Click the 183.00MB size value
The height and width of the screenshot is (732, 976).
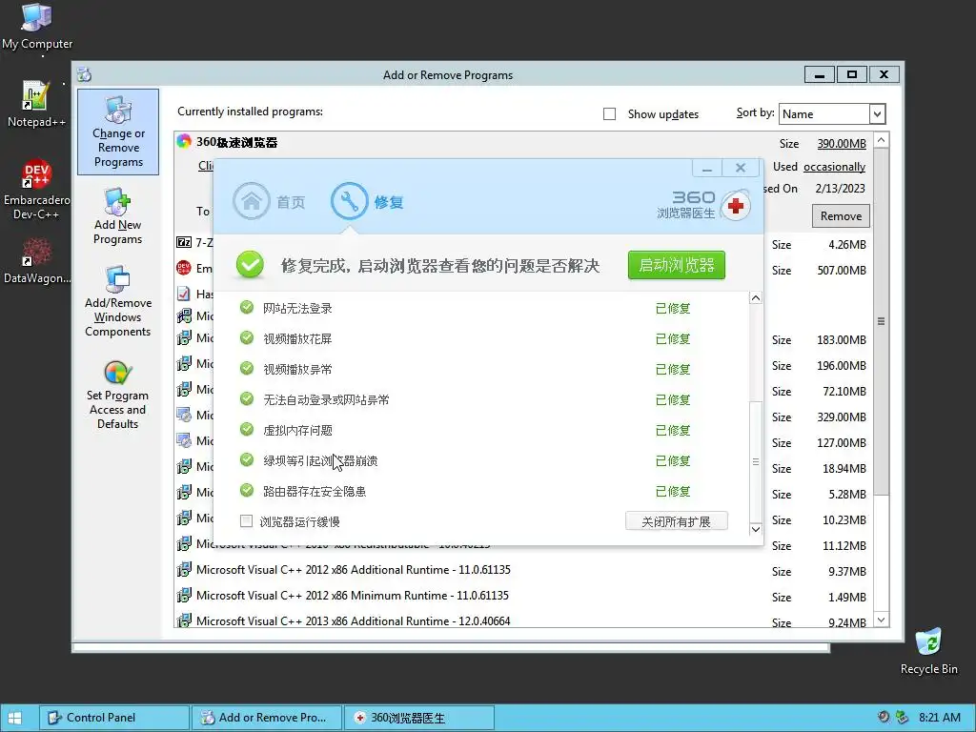842,340
